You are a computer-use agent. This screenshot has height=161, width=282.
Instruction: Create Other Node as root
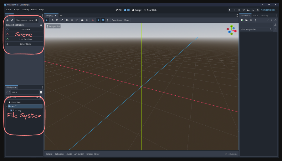coord(24,44)
